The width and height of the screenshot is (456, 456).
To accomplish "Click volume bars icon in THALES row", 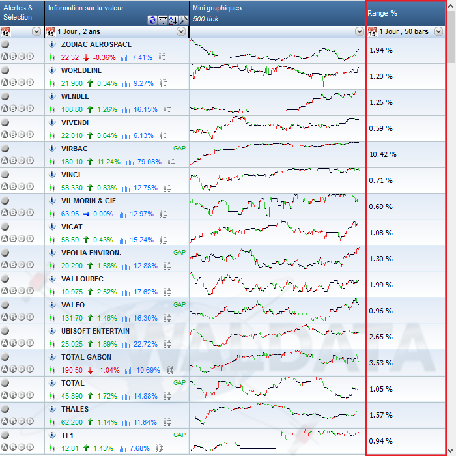I will click(x=126, y=422).
